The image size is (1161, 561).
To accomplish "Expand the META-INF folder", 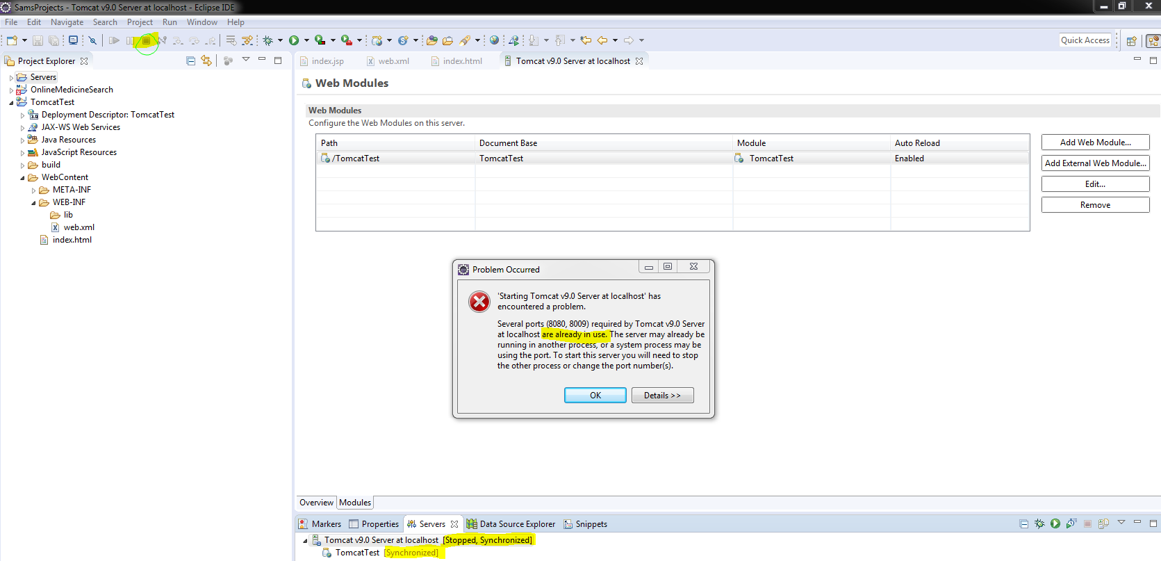I will (x=33, y=190).
